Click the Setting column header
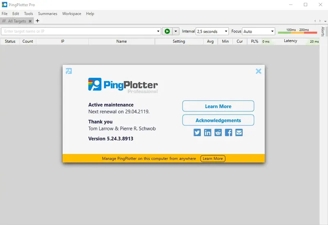Viewport: 328px width, 225px height. pyautogui.click(x=179, y=41)
